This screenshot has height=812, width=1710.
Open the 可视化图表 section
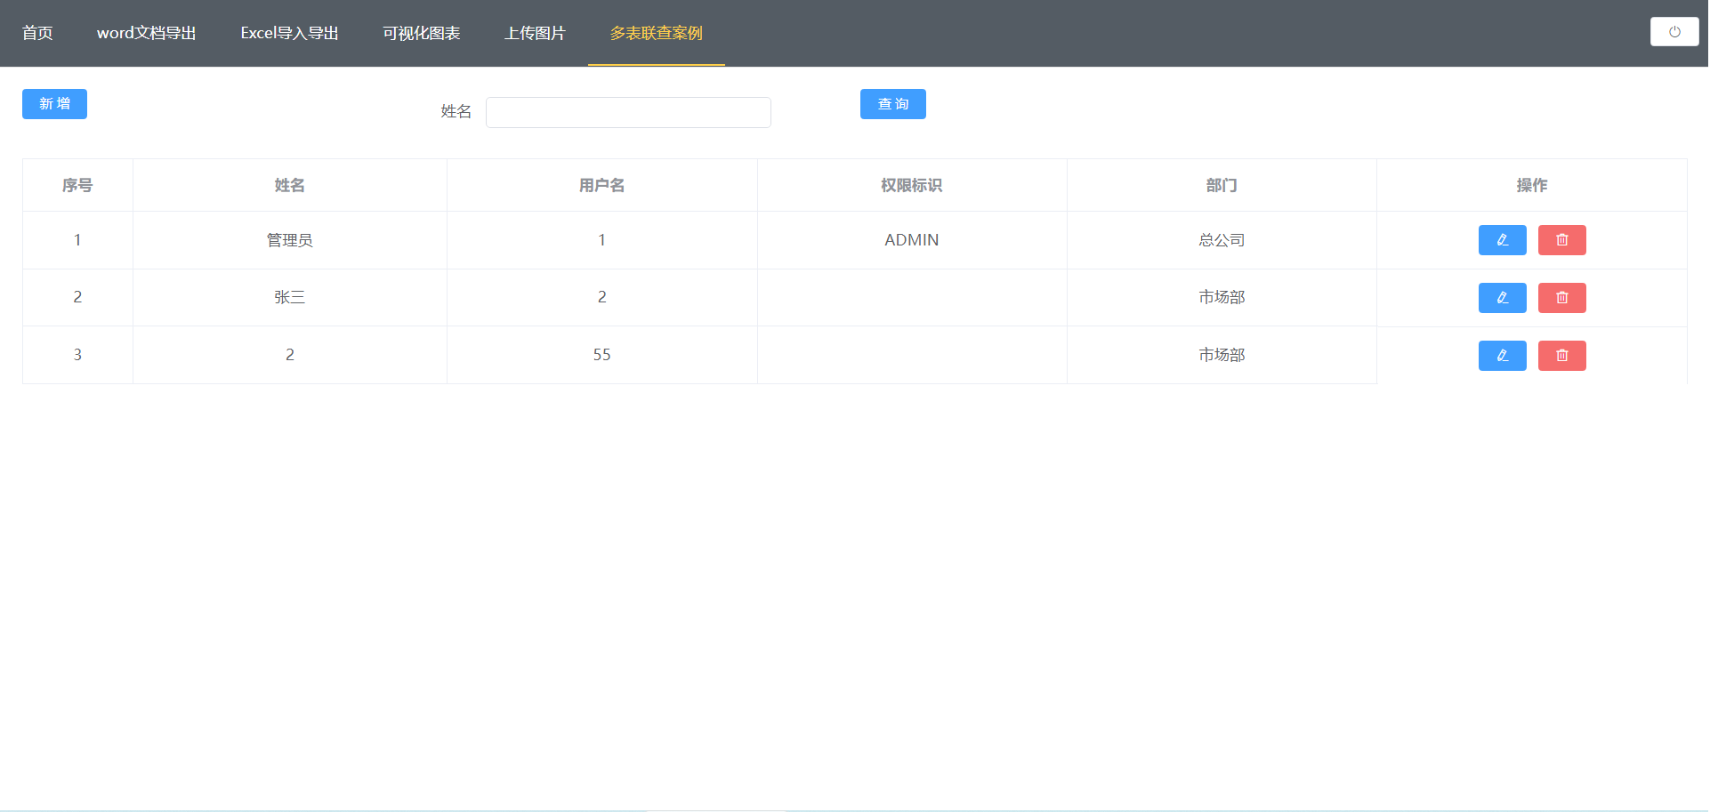coord(421,33)
